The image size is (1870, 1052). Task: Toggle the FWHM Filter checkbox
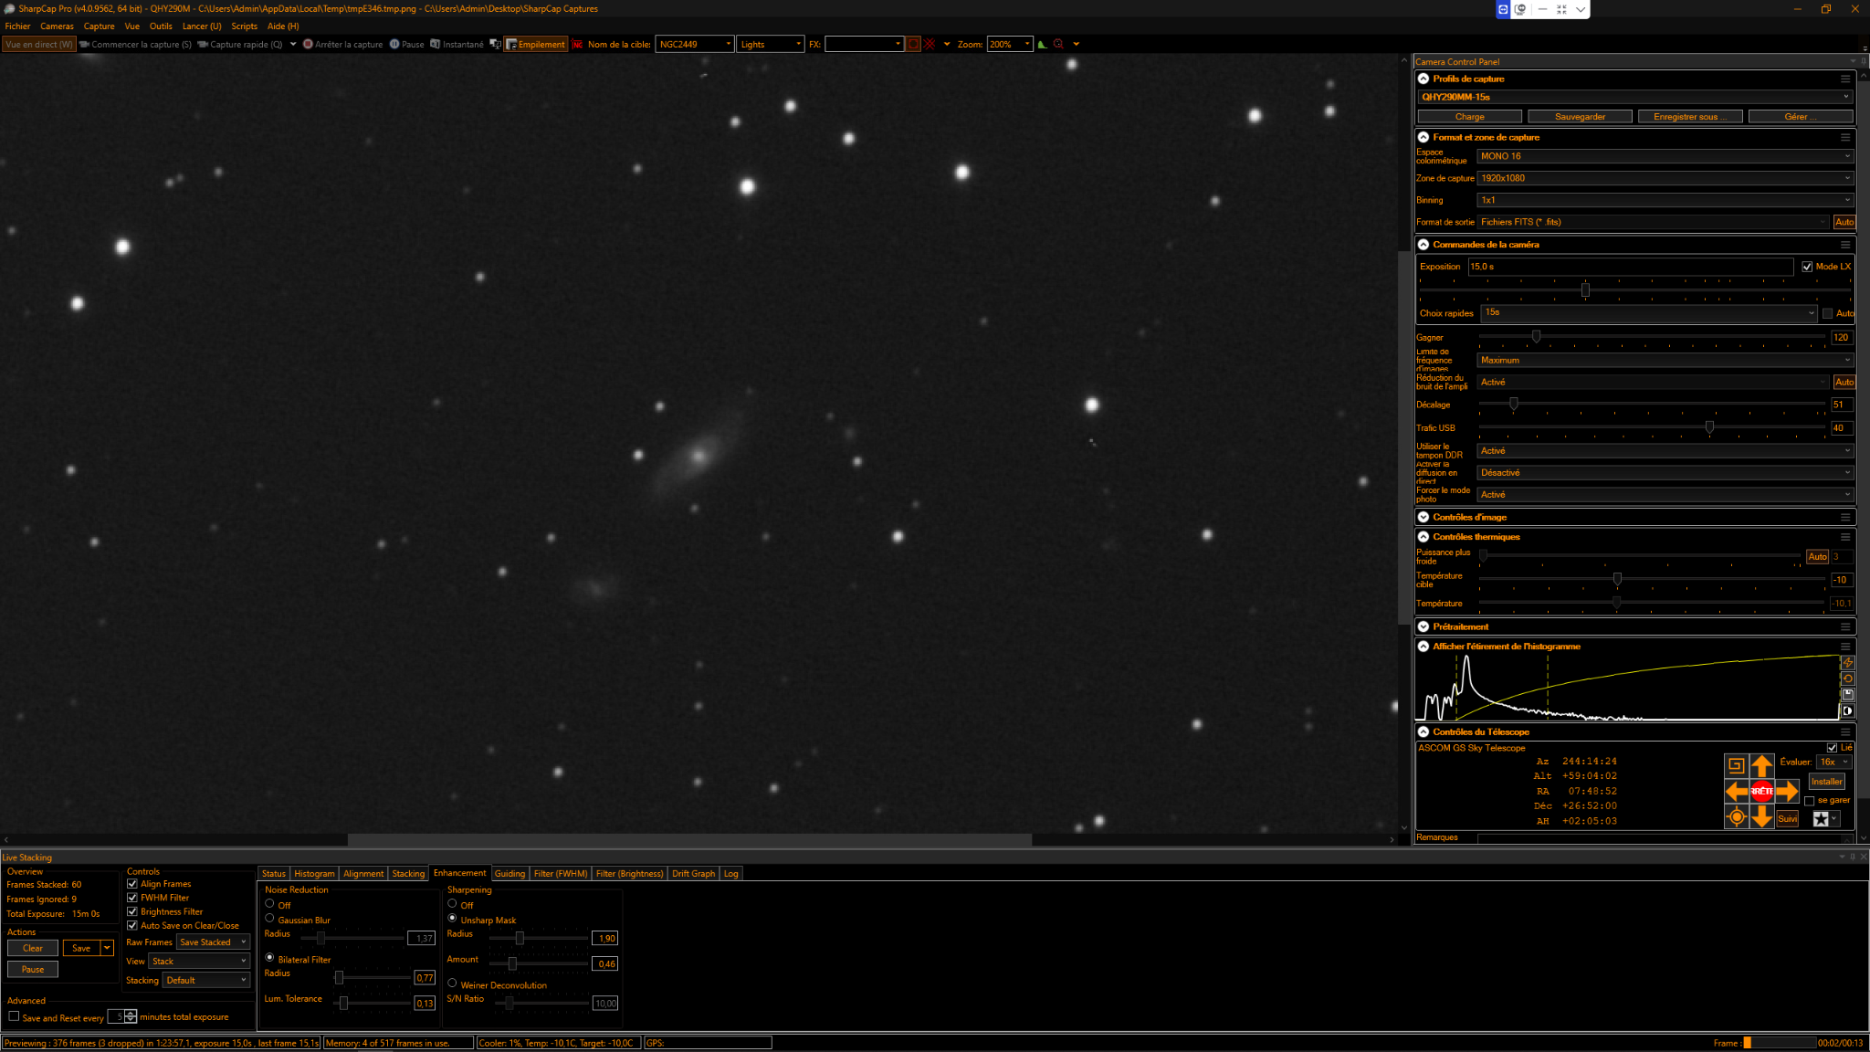click(x=132, y=898)
